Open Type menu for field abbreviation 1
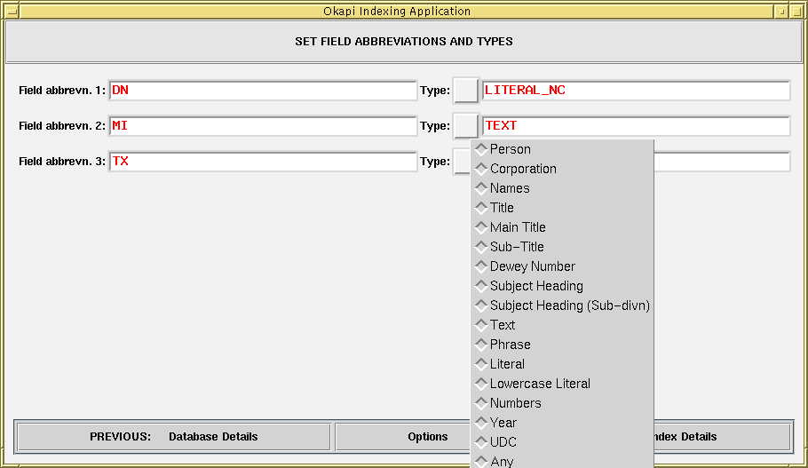The image size is (808, 468). point(466,91)
